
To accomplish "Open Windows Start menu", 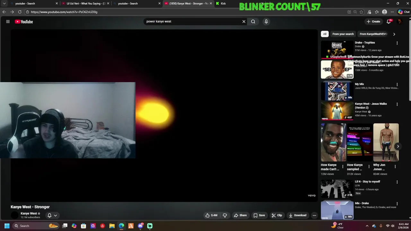I will click(x=7, y=226).
